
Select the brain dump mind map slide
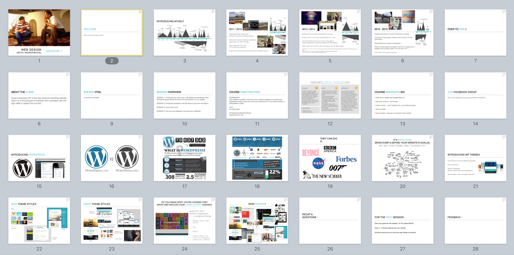pyautogui.click(x=403, y=158)
